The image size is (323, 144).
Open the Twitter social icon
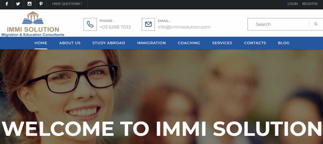(x=18, y=4)
